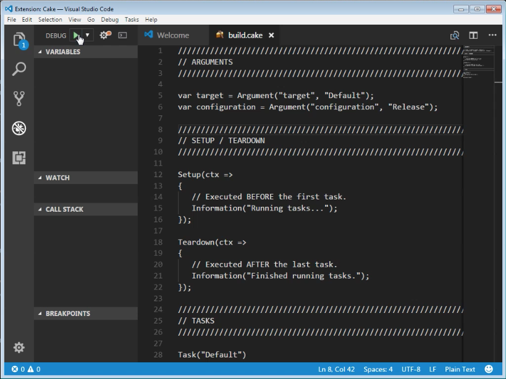The image size is (506, 379).
Task: Click the Visual Studio Code window icon
Action: coord(9,9)
